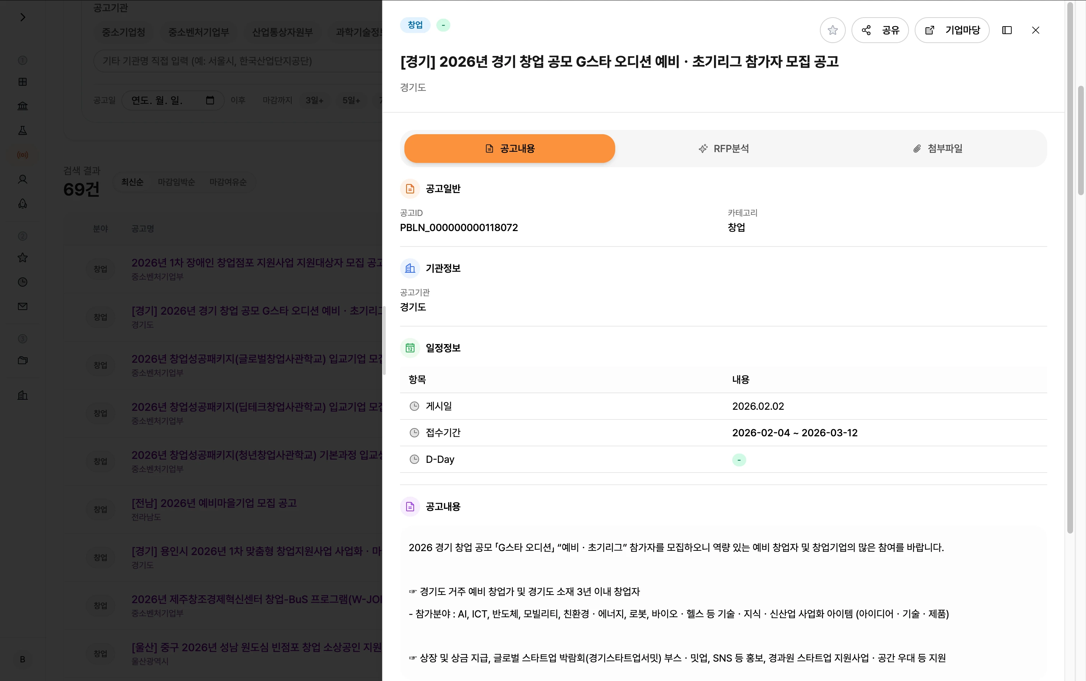Open the favorites star sidebar icon
This screenshot has width=1086, height=681.
23,258
